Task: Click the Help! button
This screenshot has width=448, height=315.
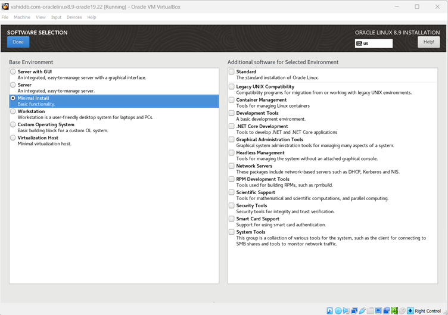Action: [428, 42]
